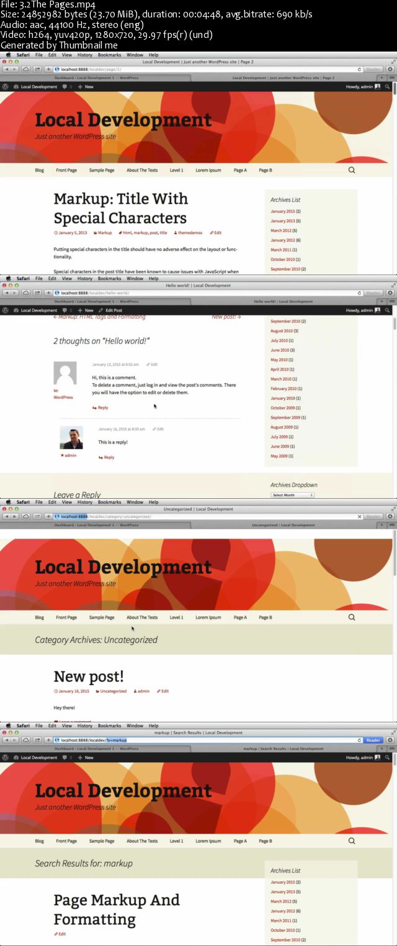397x946 pixels.
Task: Click the Local Development site title in Page 2 window
Action: coord(123,120)
